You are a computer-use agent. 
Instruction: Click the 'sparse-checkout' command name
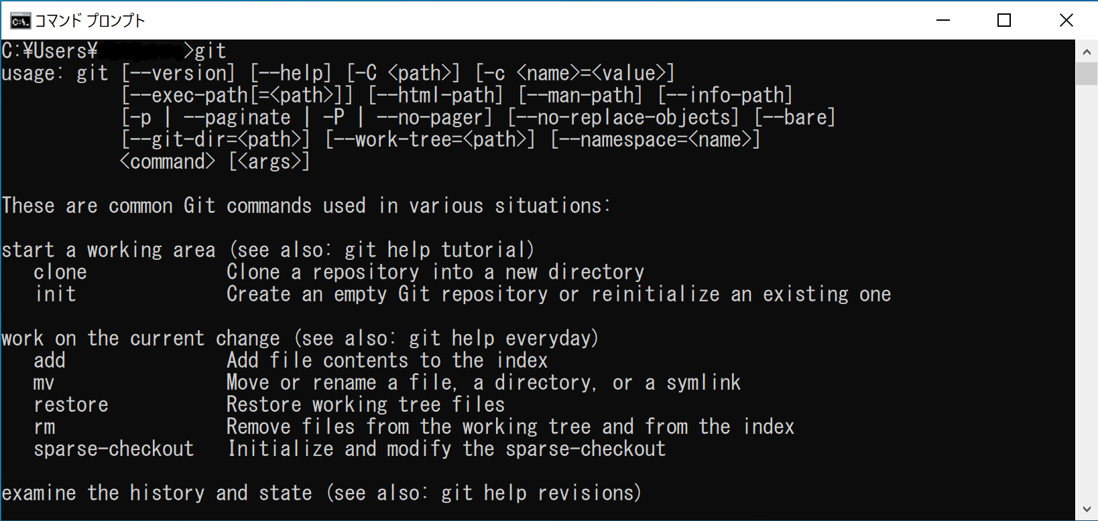click(x=114, y=449)
